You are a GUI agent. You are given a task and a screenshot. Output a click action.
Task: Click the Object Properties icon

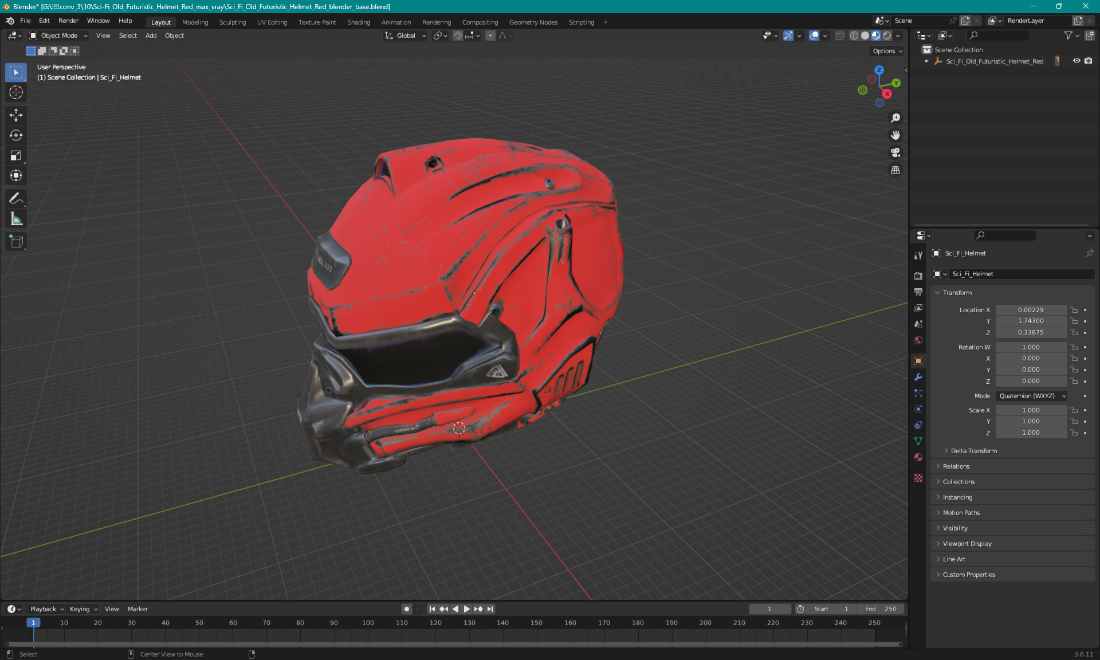click(918, 360)
